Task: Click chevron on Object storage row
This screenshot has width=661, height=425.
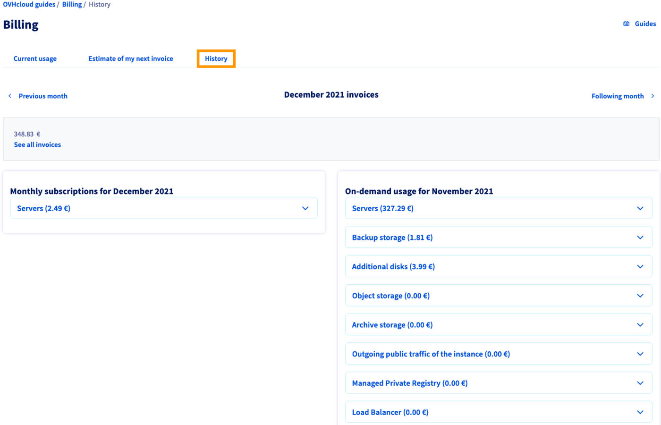Action: coord(640,296)
